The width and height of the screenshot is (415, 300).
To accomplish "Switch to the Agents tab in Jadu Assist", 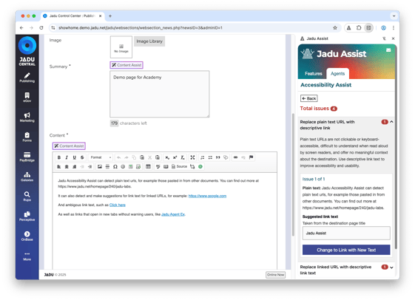I will [x=338, y=74].
